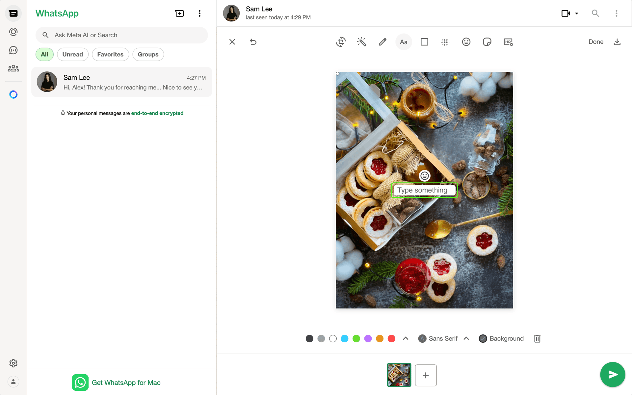Click the rotate handle at the image corner
This screenshot has height=395, width=632.
tap(337, 74)
